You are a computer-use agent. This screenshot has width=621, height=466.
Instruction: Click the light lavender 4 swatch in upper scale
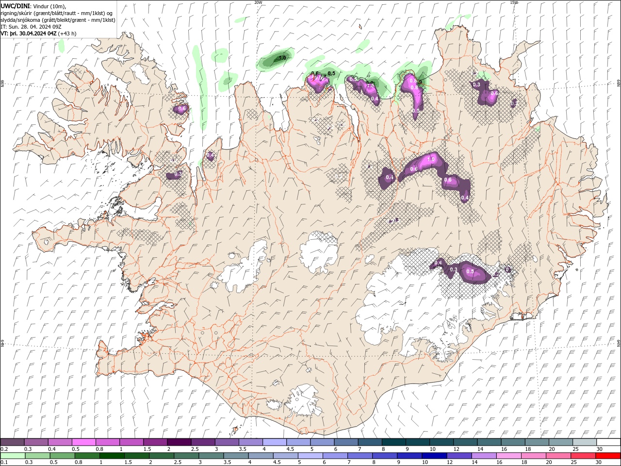click(274, 442)
